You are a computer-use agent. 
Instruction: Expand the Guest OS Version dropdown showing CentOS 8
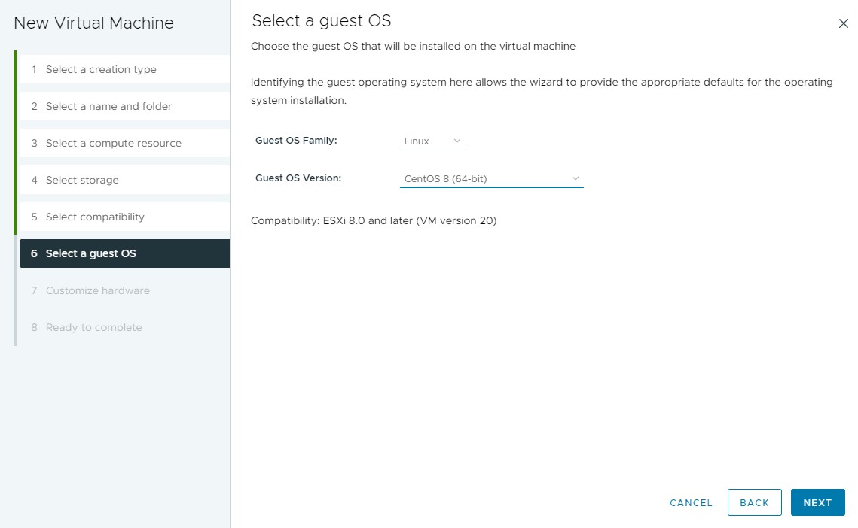pos(491,178)
